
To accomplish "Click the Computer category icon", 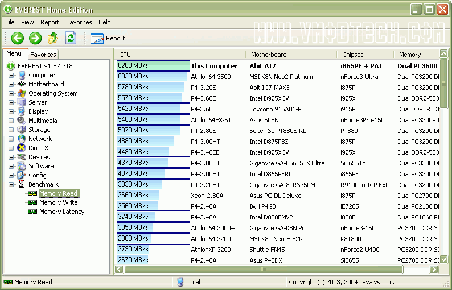I will point(22,75).
